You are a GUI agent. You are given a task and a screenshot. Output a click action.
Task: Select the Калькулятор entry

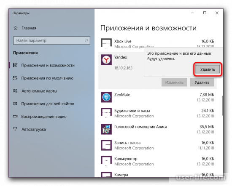click(158, 161)
